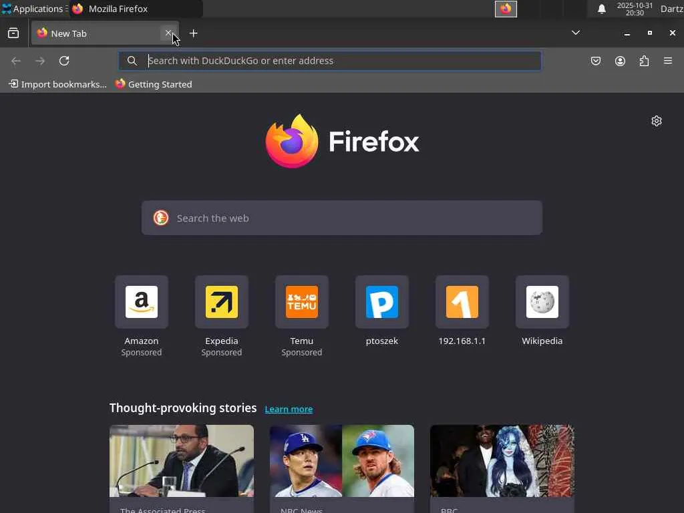Screen dimensions: 684x513
Task: Maximize the Firefox window
Action: (649, 33)
